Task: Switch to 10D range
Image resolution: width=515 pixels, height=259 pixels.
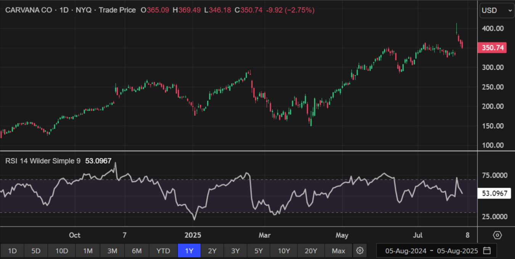Action: 62,251
